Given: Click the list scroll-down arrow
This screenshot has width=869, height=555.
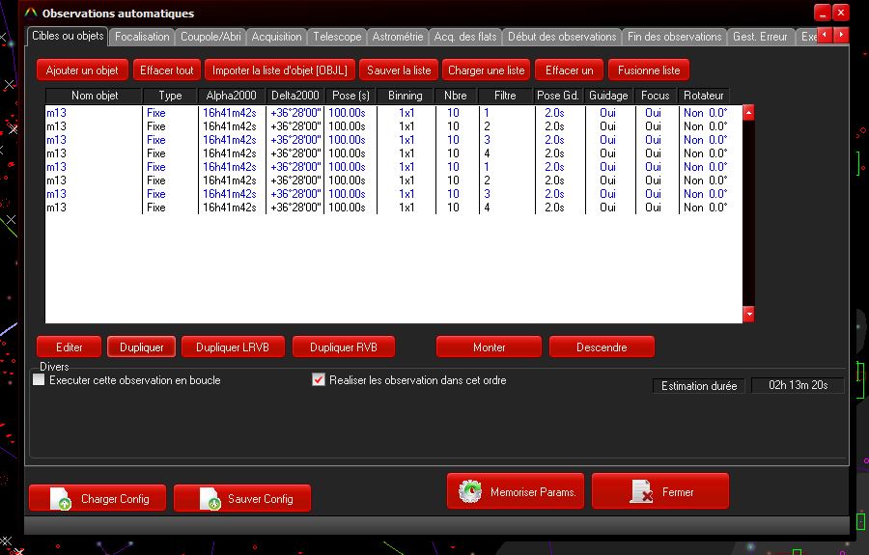Looking at the screenshot, I should pos(748,315).
